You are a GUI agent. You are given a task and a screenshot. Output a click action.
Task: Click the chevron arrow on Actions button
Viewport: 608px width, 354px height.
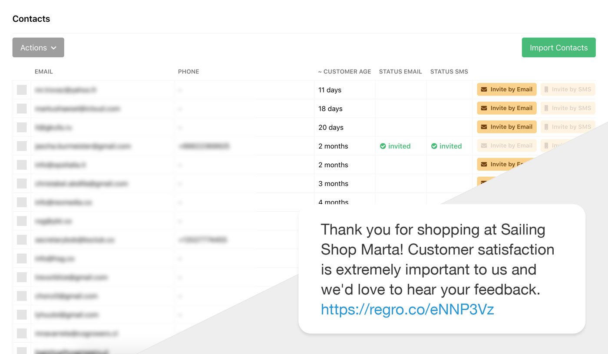[53, 48]
